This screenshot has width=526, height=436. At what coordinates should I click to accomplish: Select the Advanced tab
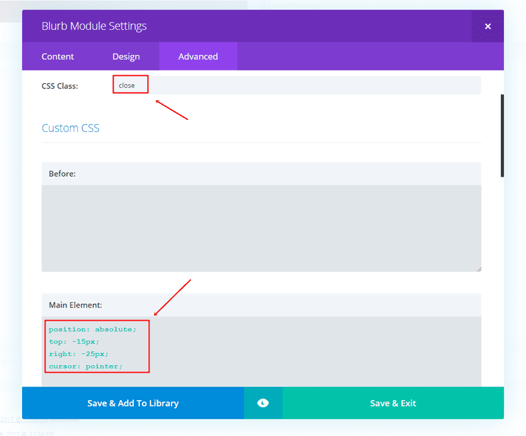(198, 56)
